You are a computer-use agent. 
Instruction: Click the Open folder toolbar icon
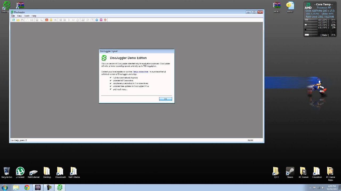coord(18,20)
